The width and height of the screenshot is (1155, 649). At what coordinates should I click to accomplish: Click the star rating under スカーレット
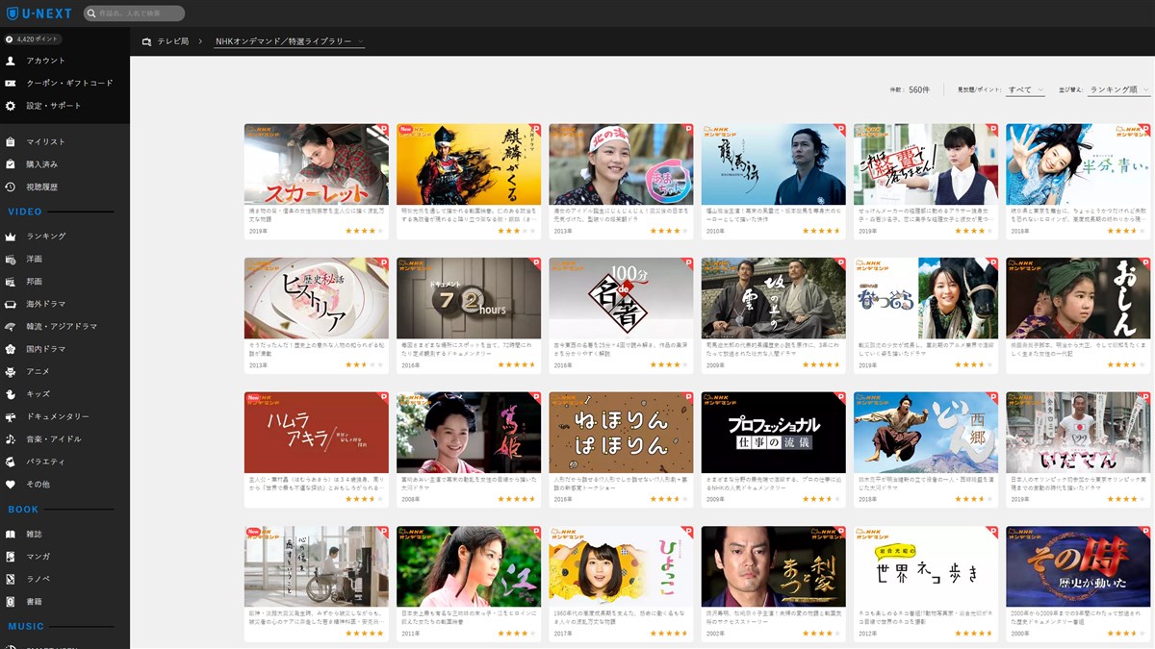click(366, 231)
